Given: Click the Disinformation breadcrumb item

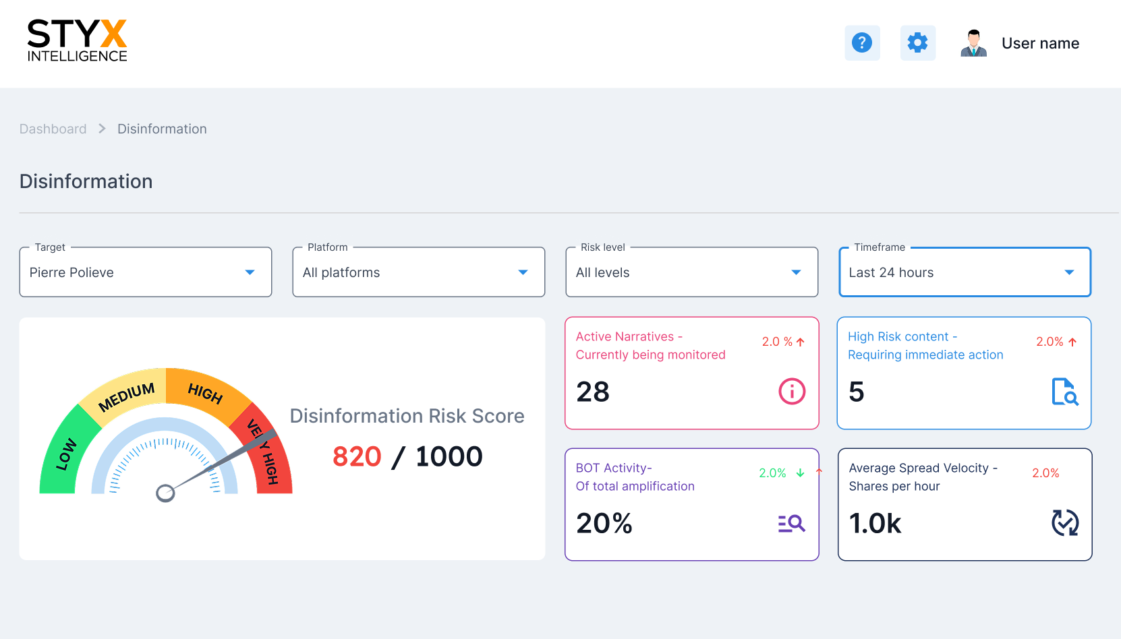Looking at the screenshot, I should [162, 129].
